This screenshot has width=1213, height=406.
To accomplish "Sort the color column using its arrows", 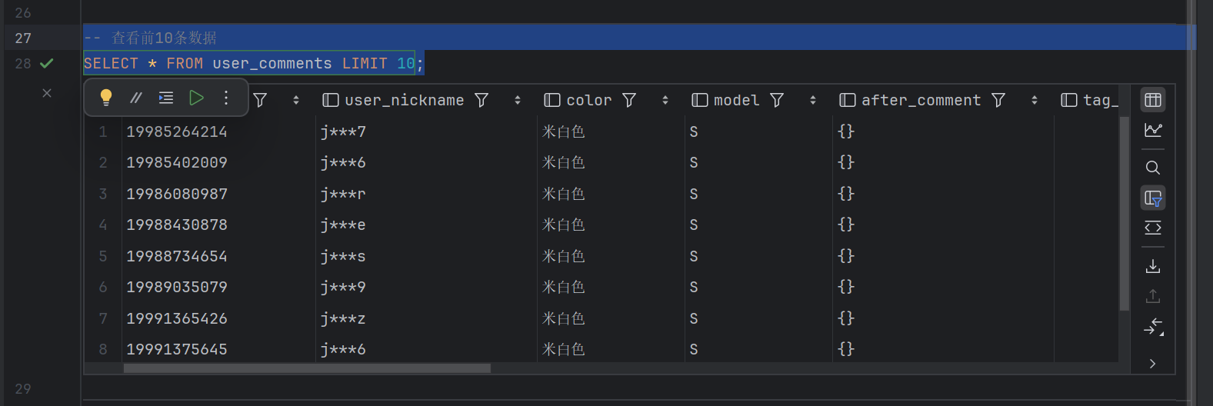I will 665,100.
